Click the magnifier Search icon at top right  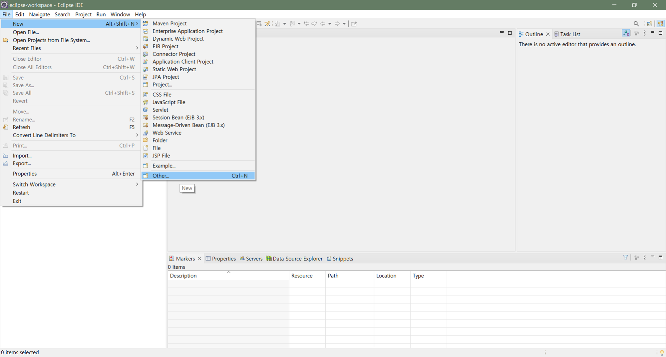pos(636,24)
